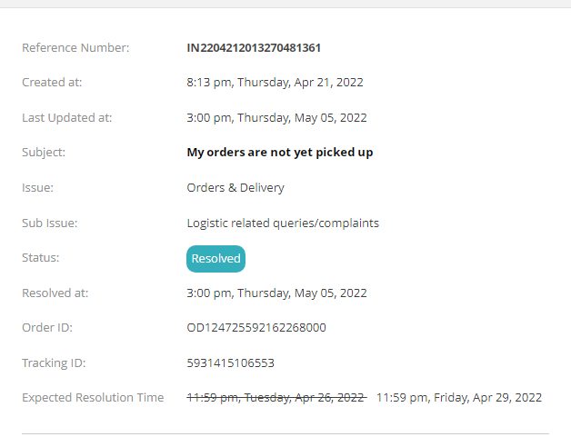Screen dimensions: 571x437
Task: Click the Tracking ID number 5931415106553
Action: [230, 363]
